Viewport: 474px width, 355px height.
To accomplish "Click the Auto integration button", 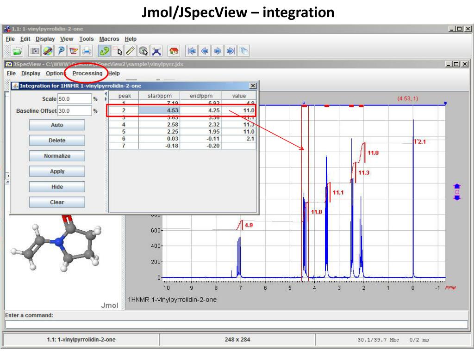I will [x=57, y=125].
